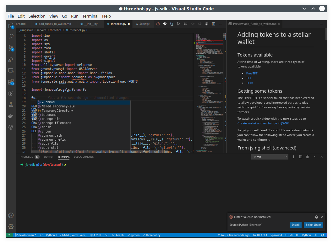Switch to the DEBUG CONSOLE panel tab
Screen dimensions: 333x244
(84, 157)
